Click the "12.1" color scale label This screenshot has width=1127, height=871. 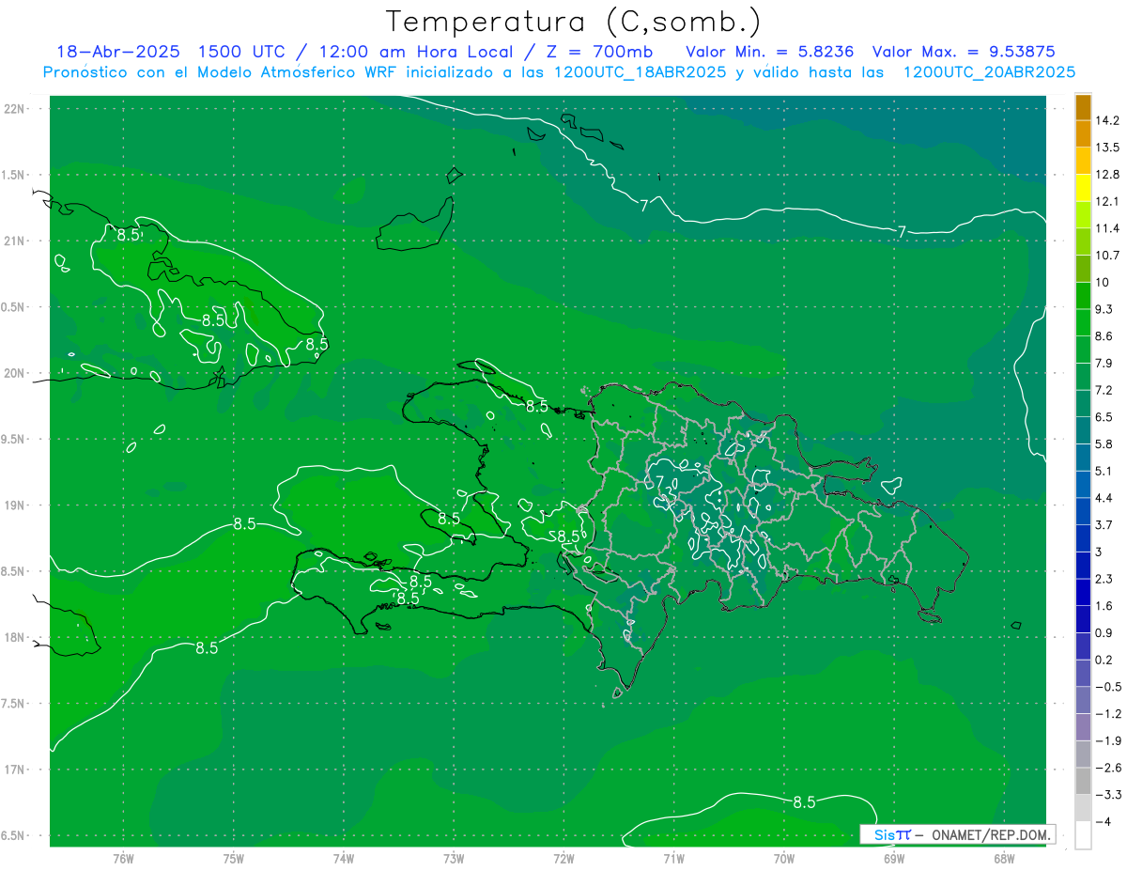pos(1108,201)
